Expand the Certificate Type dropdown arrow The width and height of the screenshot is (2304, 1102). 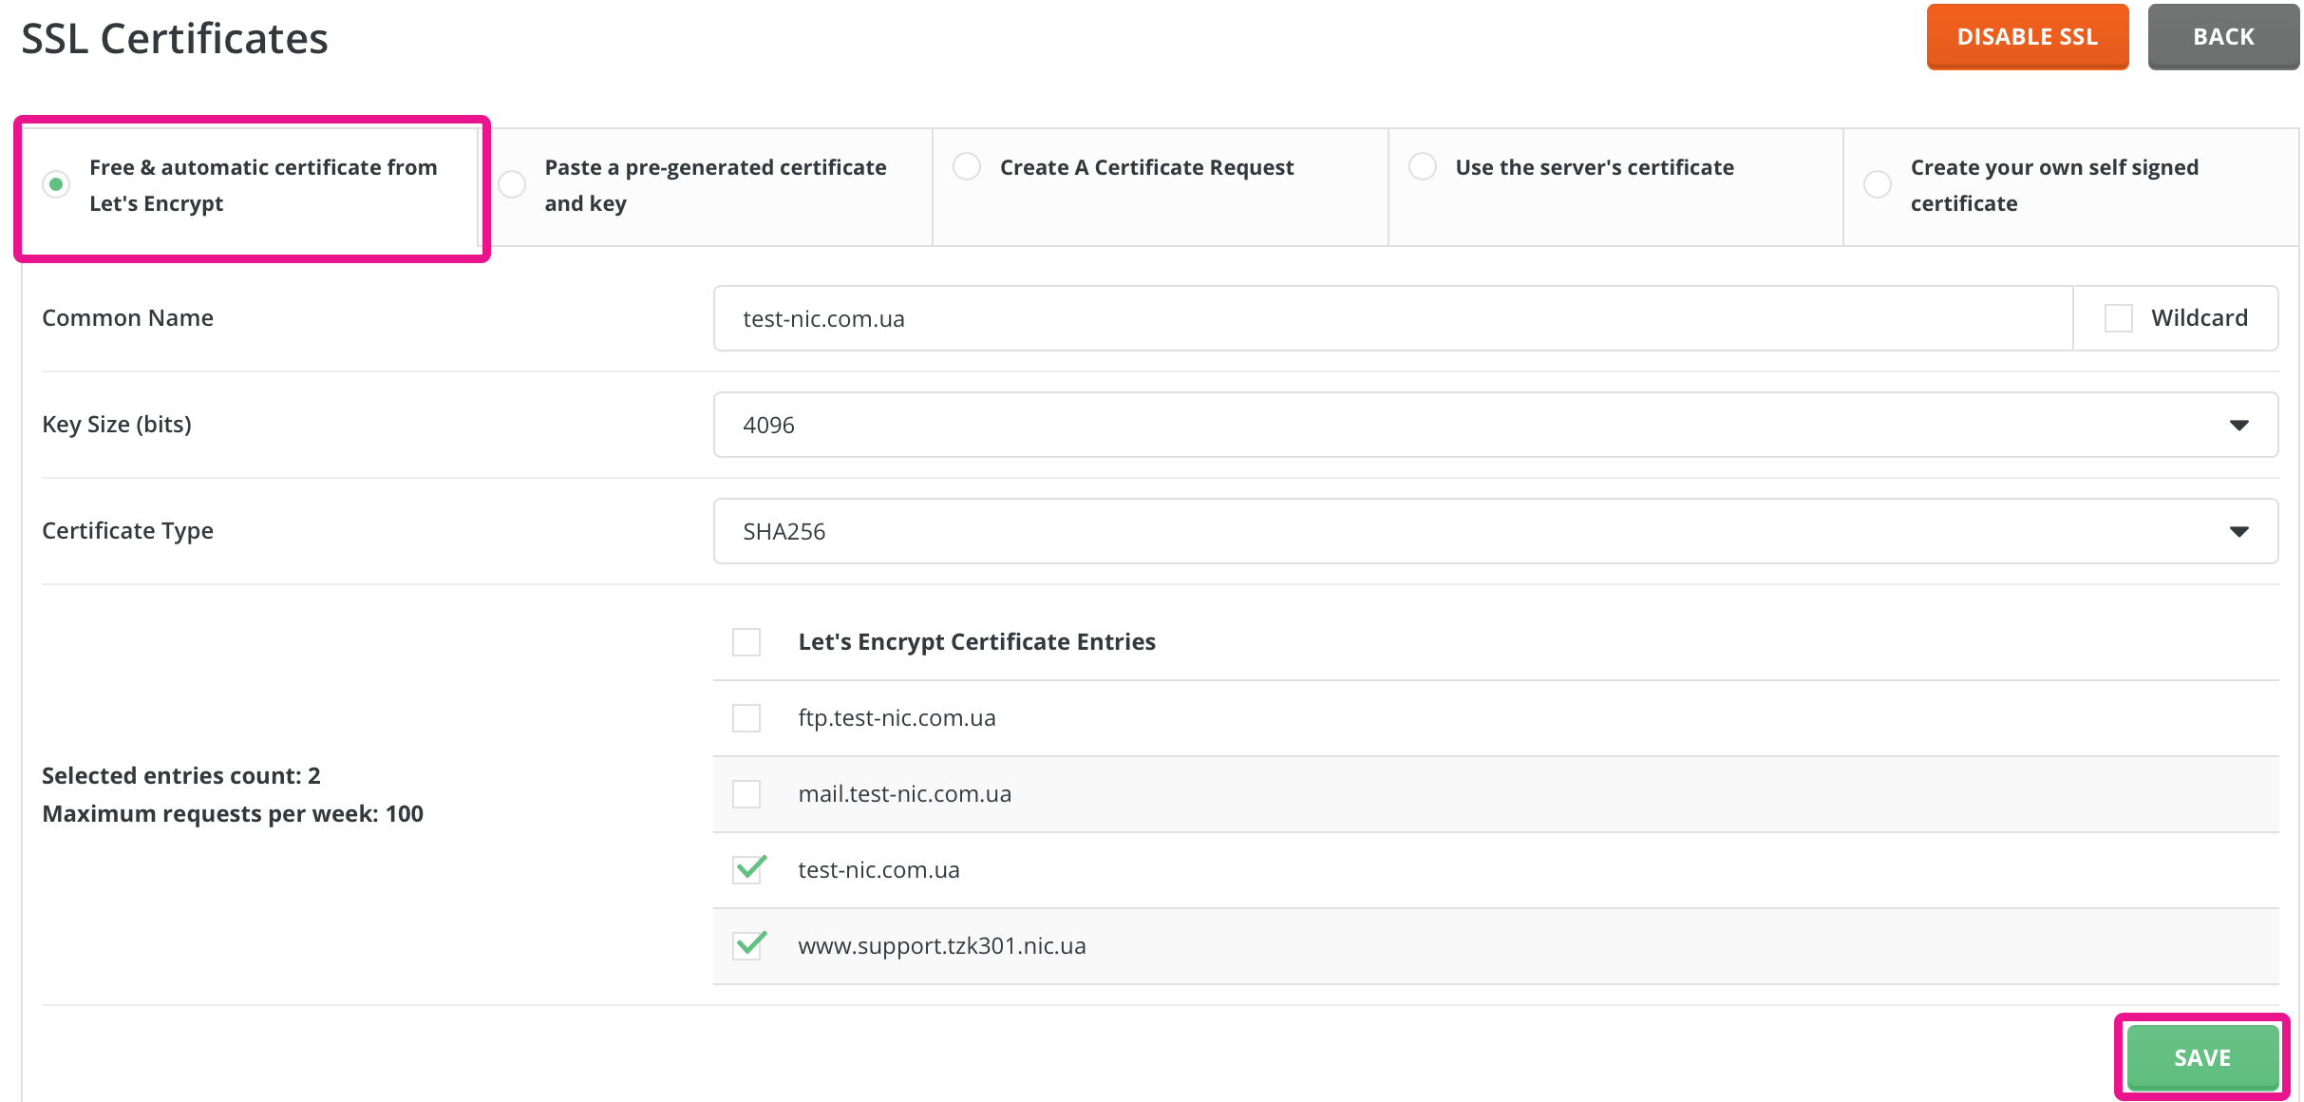click(x=2238, y=531)
